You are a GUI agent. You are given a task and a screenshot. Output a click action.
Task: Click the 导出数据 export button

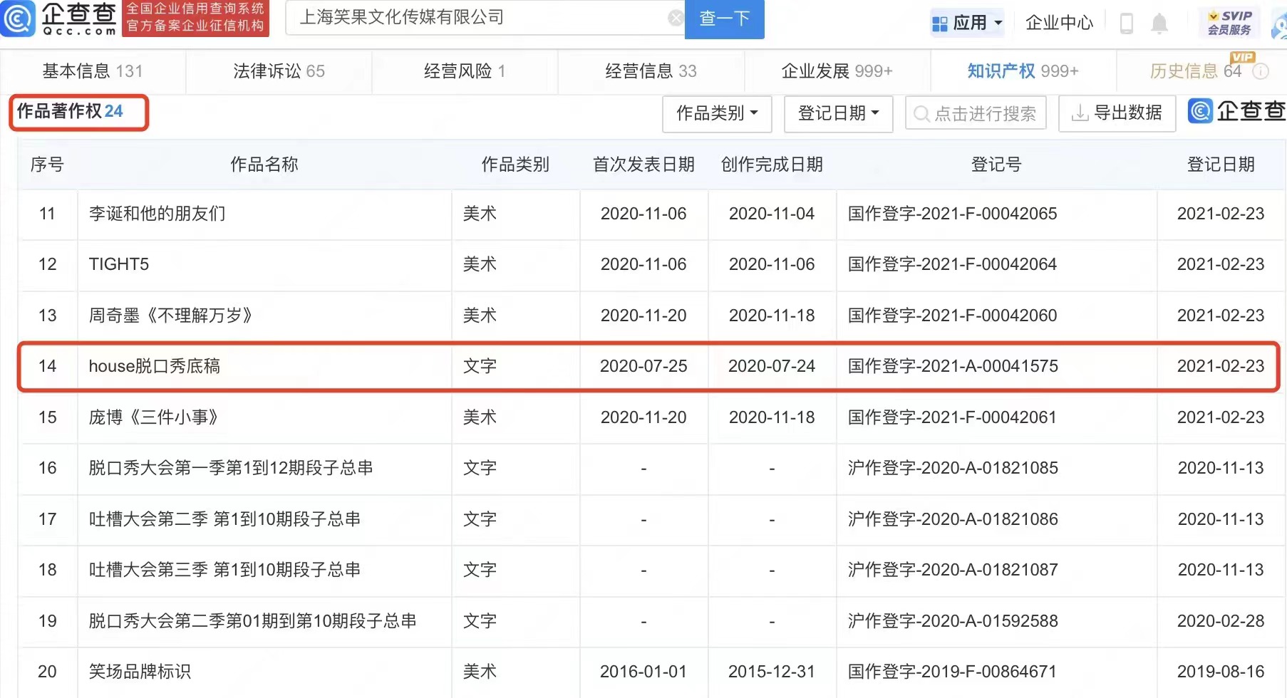tap(1117, 113)
